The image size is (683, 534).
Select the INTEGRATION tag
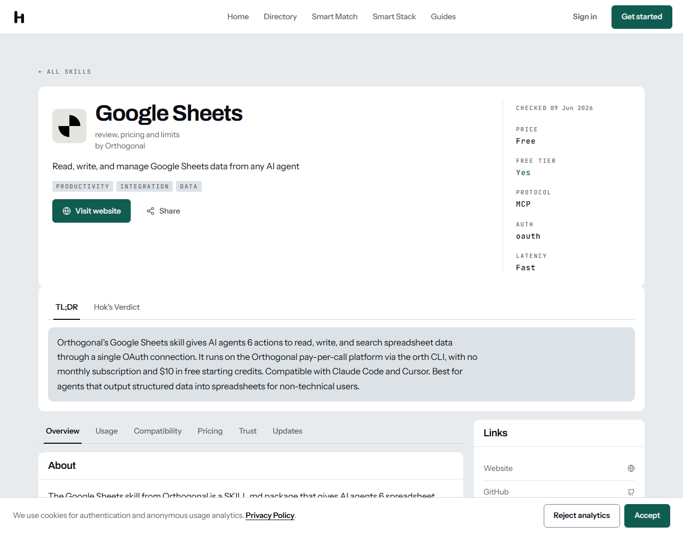pyautogui.click(x=145, y=186)
